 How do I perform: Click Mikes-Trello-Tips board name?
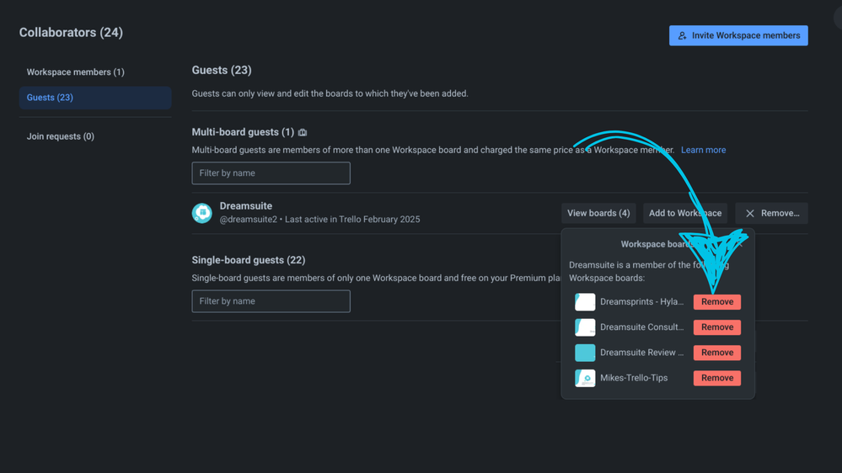coord(634,378)
